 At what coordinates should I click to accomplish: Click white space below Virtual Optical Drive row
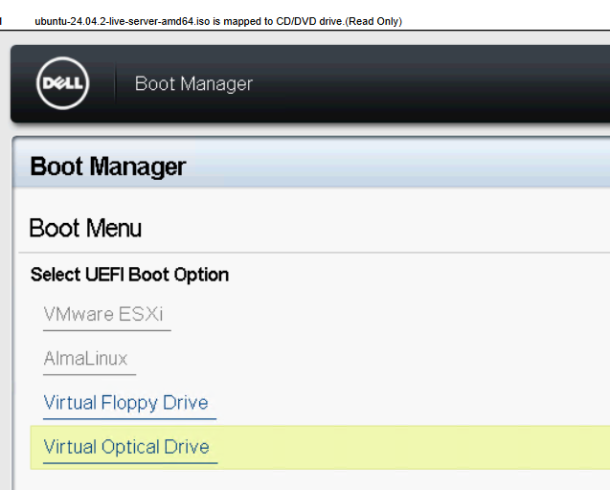(x=316, y=480)
